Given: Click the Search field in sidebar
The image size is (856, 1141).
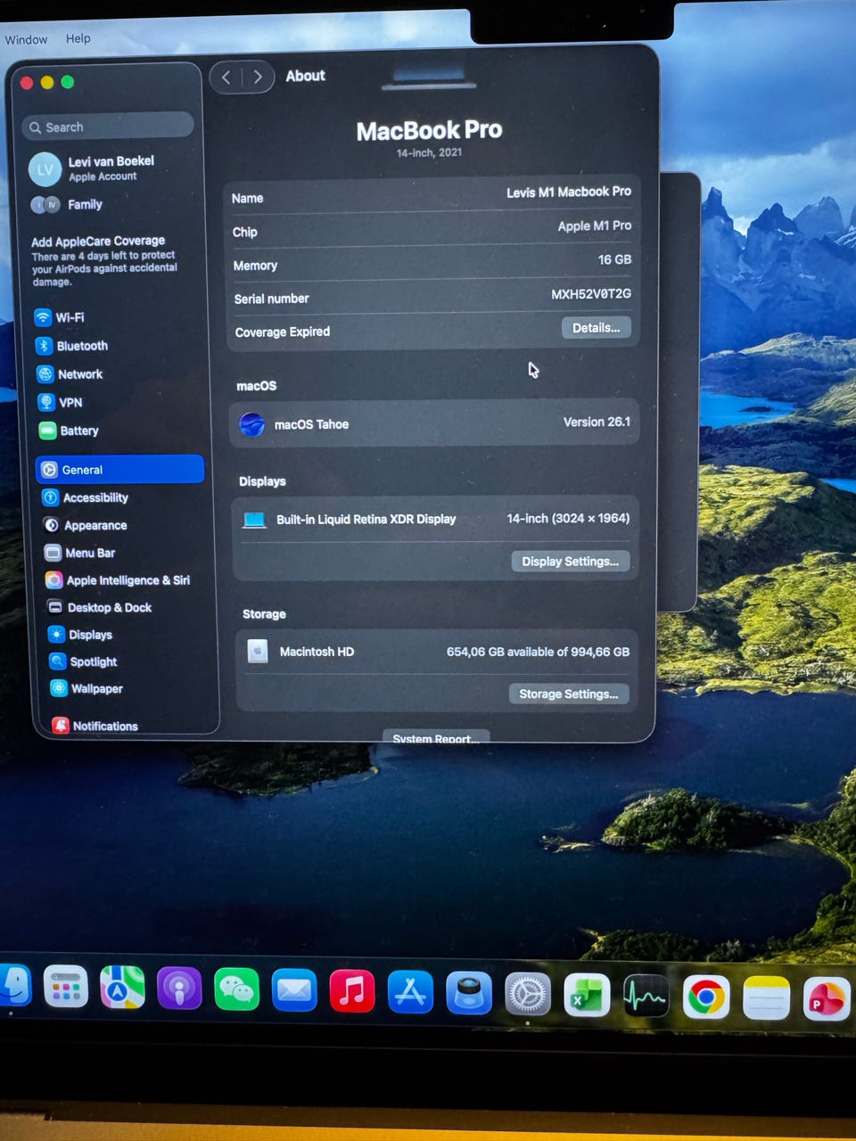Looking at the screenshot, I should (108, 127).
